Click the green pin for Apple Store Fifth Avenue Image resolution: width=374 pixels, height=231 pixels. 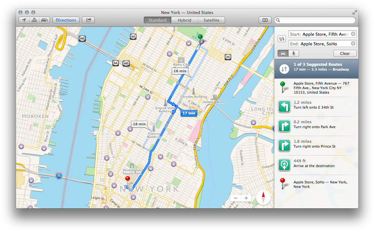200,37
